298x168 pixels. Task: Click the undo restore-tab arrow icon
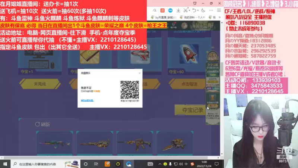tap(194, 10)
